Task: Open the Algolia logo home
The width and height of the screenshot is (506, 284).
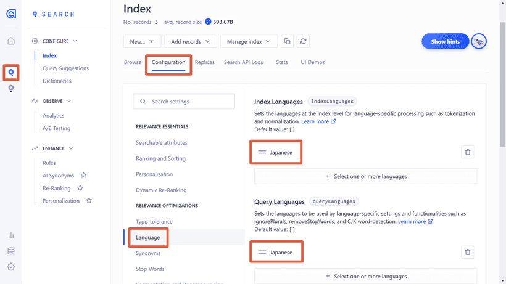Action: point(11,14)
